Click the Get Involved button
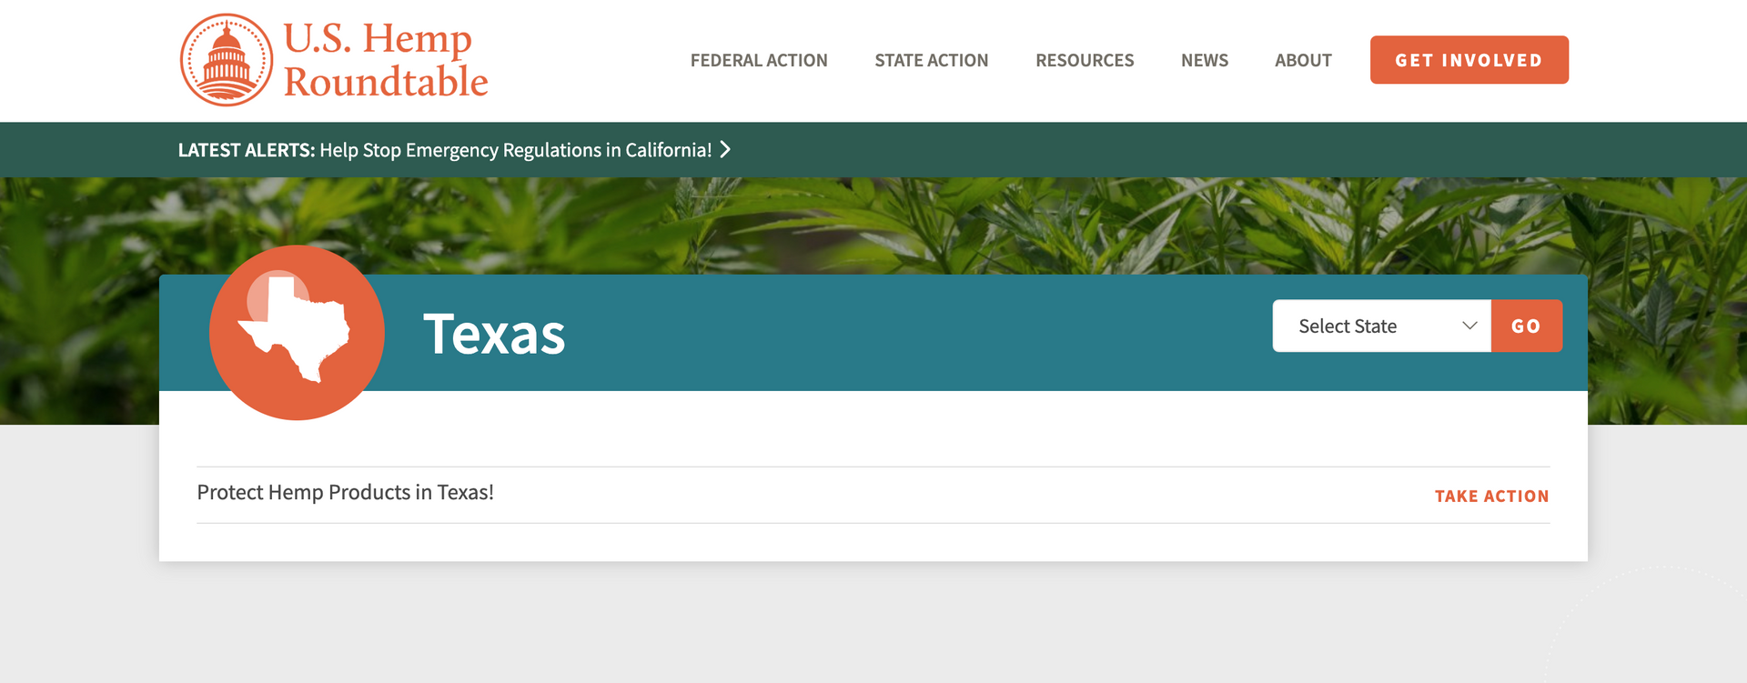The image size is (1747, 683). (1469, 60)
